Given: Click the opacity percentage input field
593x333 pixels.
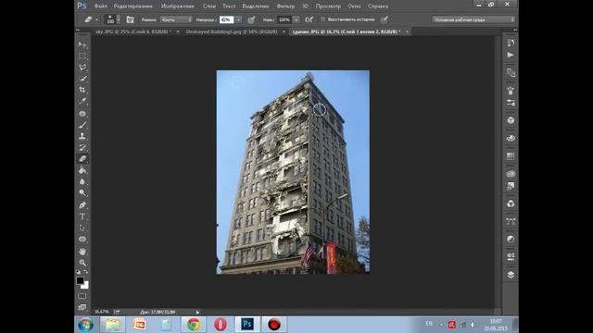Looking at the screenshot, I should (226, 19).
